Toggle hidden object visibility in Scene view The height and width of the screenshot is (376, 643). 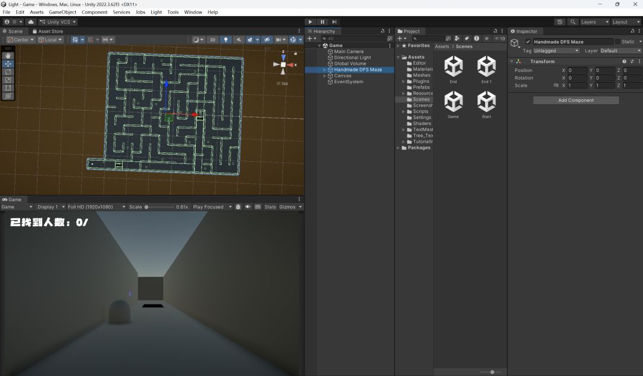pyautogui.click(x=267, y=40)
